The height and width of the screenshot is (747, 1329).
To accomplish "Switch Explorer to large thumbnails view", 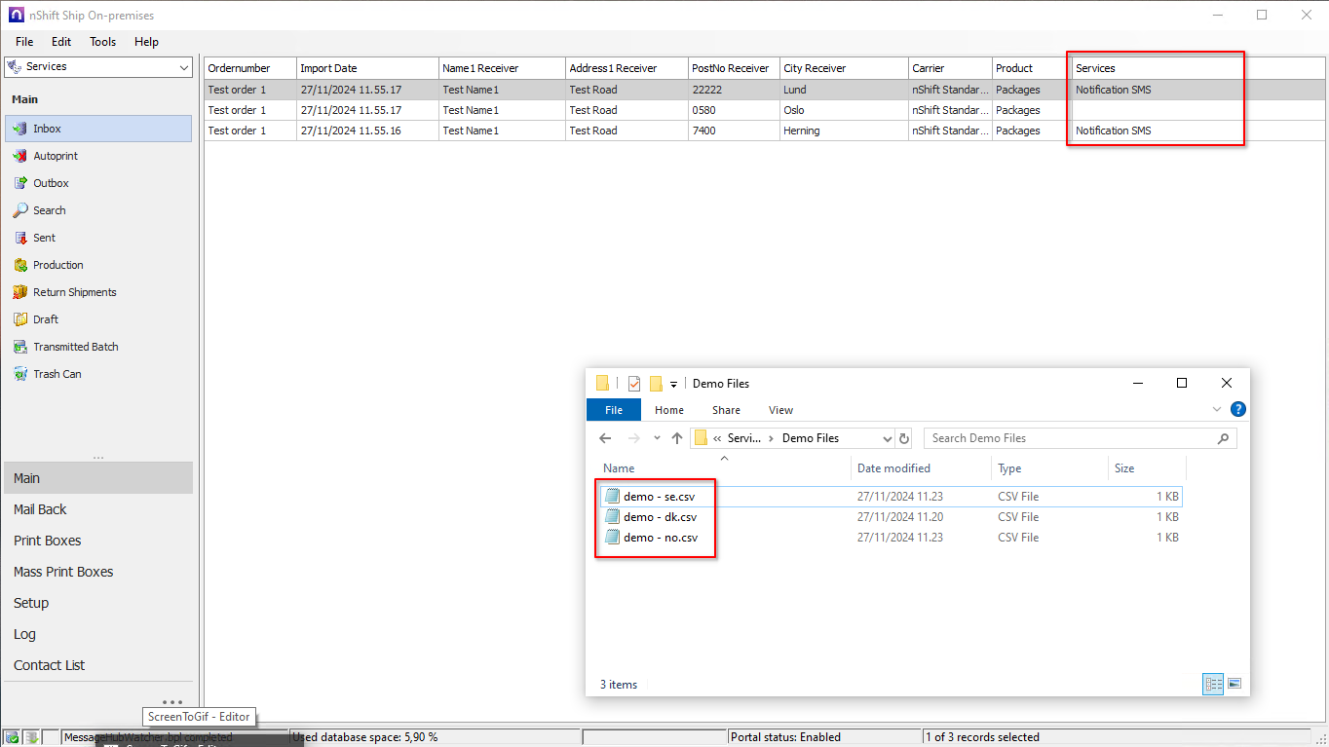I will click(x=1234, y=685).
